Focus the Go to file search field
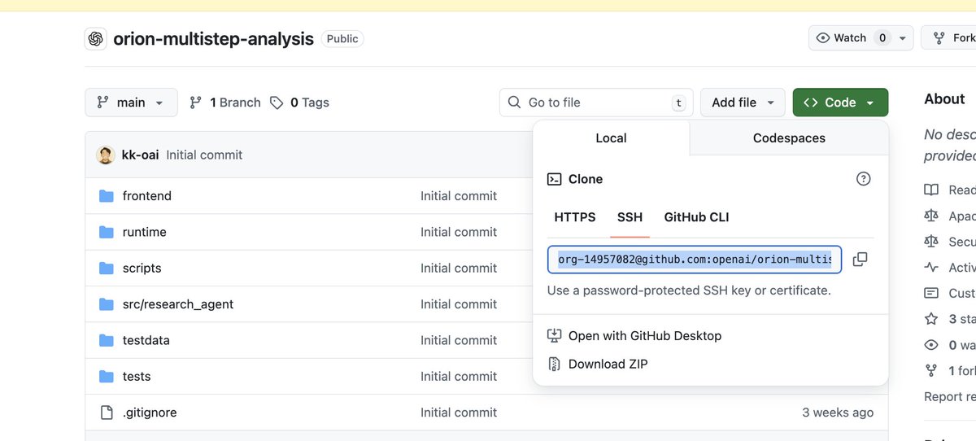Image resolution: width=976 pixels, height=441 pixels. pos(596,103)
